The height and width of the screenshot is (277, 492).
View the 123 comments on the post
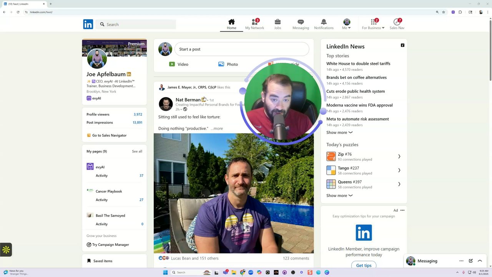(x=296, y=258)
